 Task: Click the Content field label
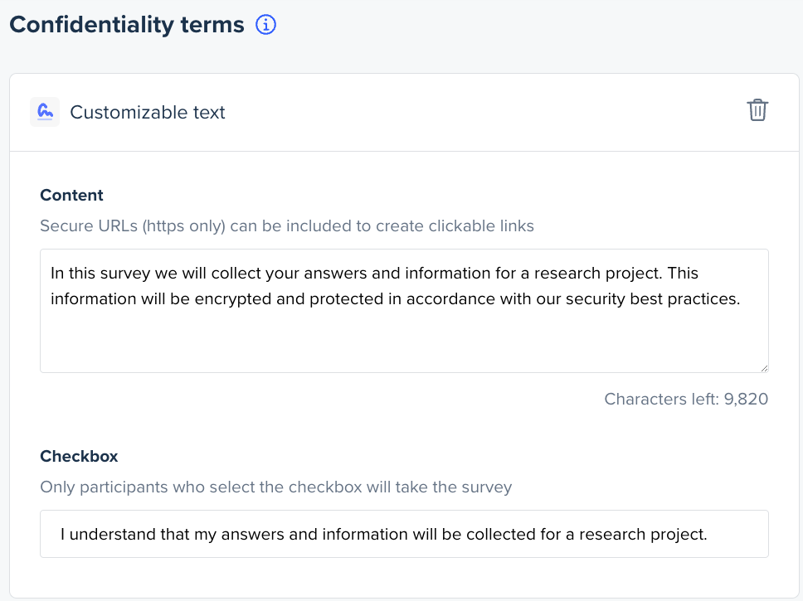71,196
